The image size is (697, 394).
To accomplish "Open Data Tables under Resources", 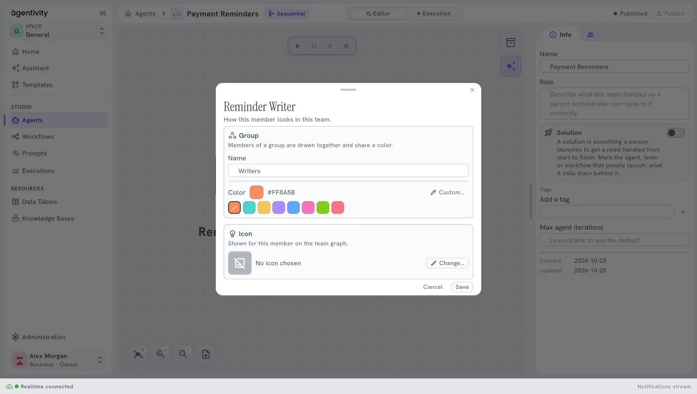I will (x=58, y=202).
